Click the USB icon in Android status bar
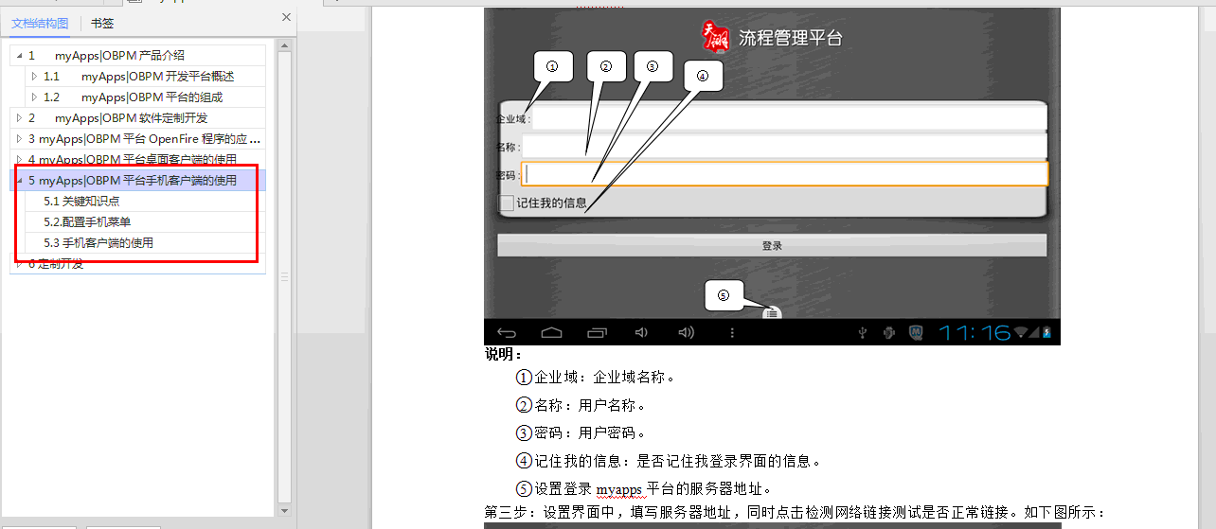1216x529 pixels. point(863,332)
